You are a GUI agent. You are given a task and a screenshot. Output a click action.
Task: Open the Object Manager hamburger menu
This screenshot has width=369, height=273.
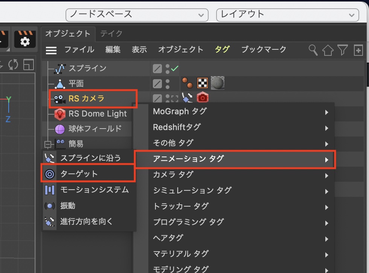tap(51, 50)
